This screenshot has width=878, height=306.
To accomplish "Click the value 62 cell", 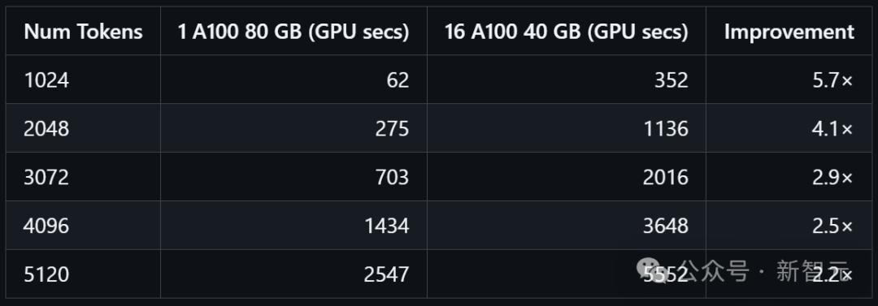I will pos(293,80).
